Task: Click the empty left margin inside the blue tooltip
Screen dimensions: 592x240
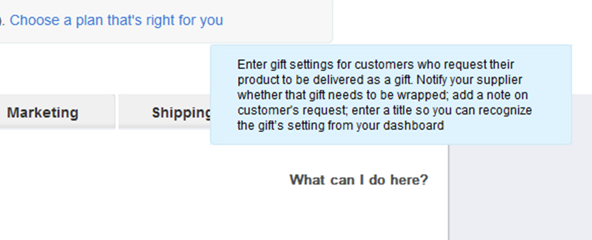Action: click(x=224, y=94)
